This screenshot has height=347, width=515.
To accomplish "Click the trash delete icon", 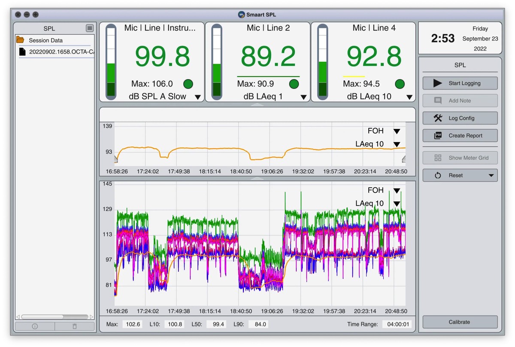I will pos(74,326).
